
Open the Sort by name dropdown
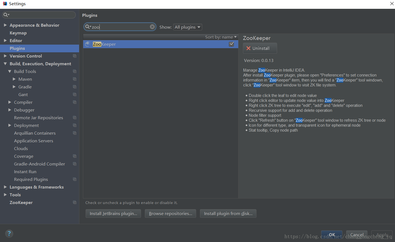(x=221, y=37)
